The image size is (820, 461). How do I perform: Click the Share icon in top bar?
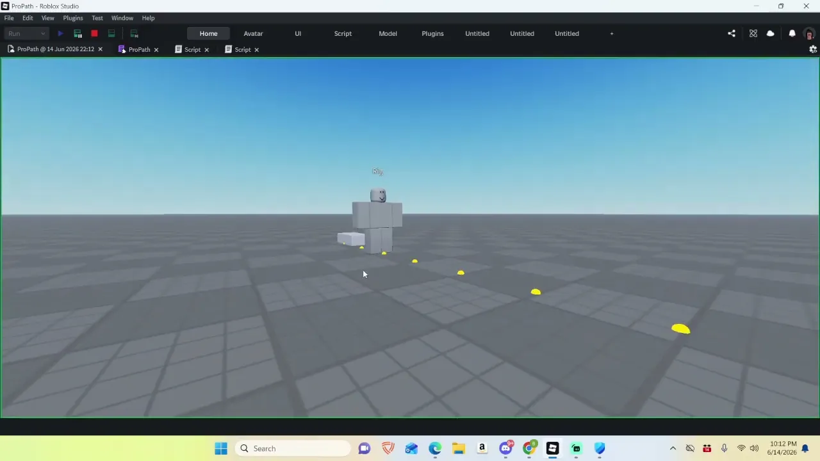[x=732, y=33]
